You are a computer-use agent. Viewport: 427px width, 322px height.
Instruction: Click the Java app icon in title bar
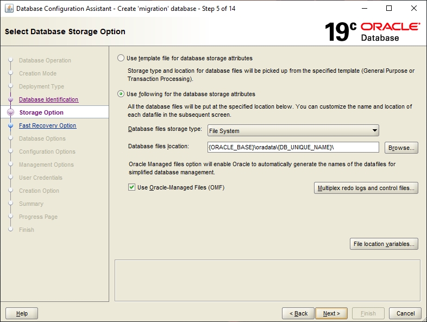click(9, 8)
